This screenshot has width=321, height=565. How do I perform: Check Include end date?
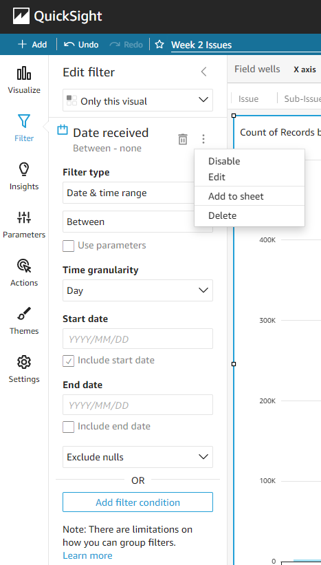click(x=68, y=427)
